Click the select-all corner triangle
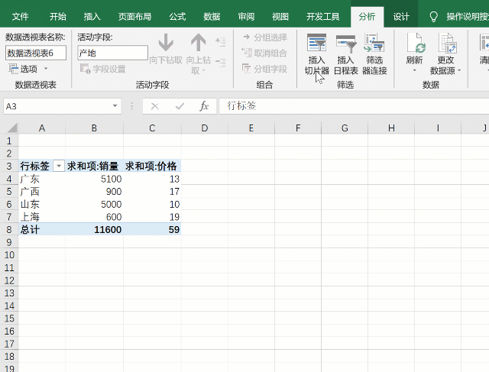This screenshot has height=372, width=489. [12, 128]
